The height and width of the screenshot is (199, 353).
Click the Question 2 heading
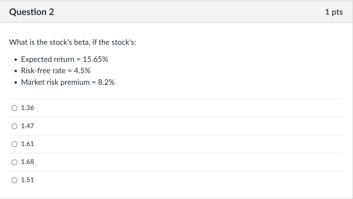tap(32, 12)
